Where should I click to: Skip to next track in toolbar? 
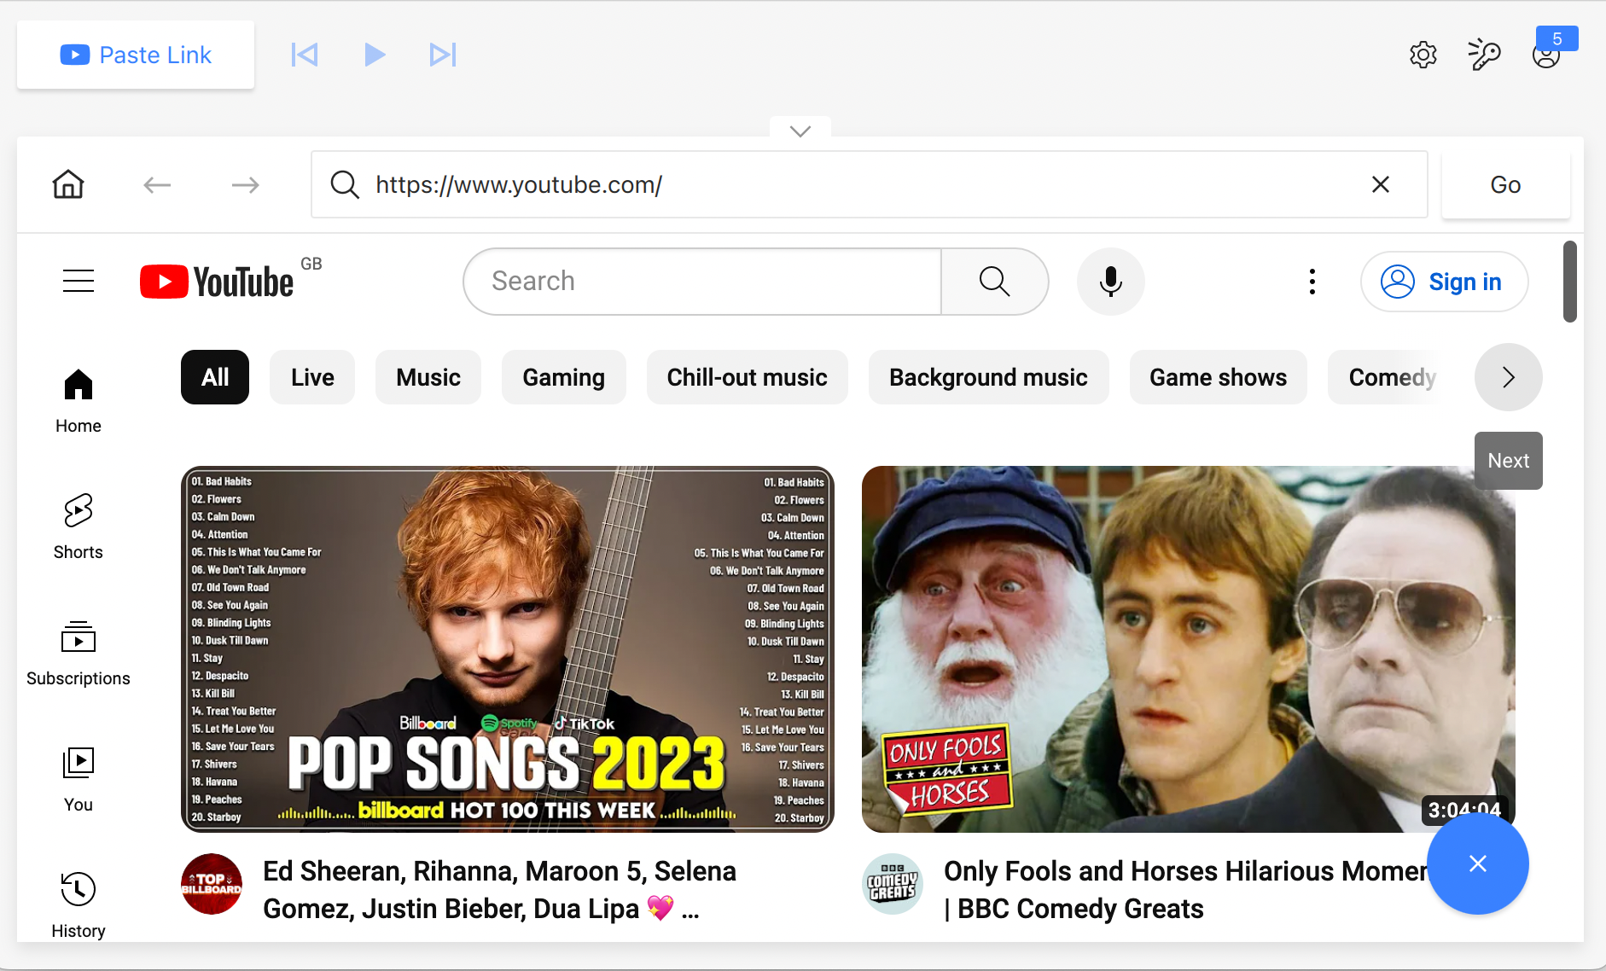click(x=443, y=55)
